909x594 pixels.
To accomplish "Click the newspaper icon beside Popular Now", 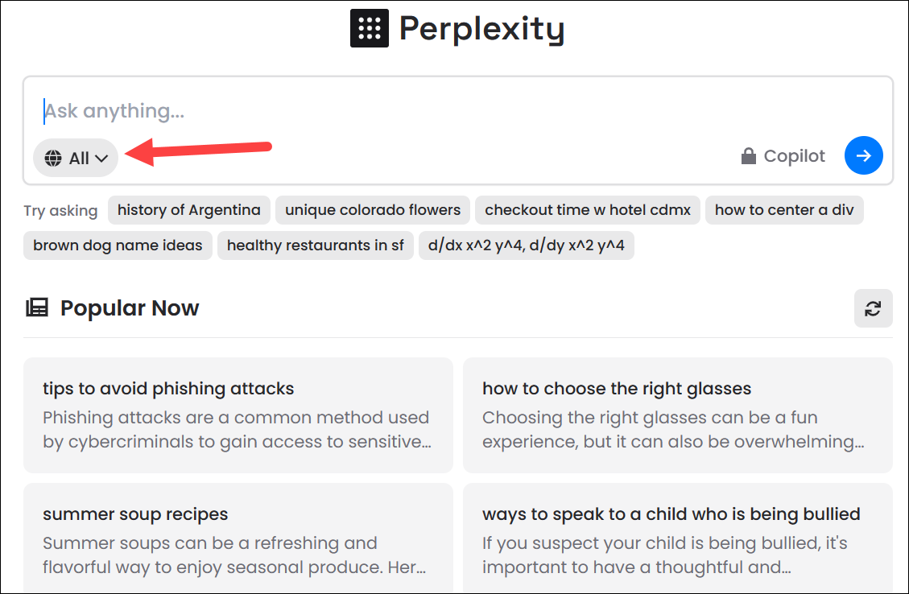I will [37, 307].
